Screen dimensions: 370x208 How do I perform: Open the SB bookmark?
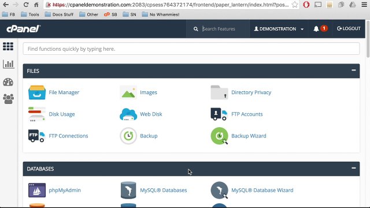tap(110, 14)
